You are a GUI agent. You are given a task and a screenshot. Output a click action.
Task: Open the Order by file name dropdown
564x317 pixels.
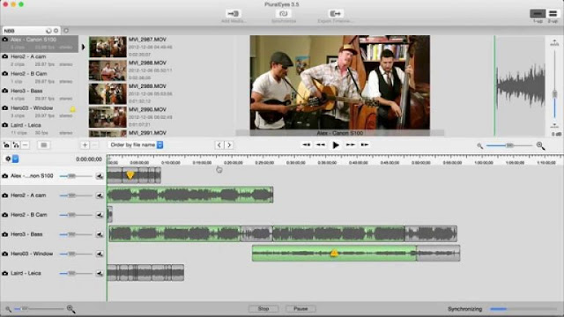tap(136, 144)
